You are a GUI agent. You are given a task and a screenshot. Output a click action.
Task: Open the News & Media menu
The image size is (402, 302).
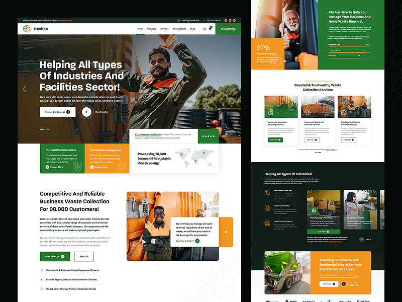(x=179, y=29)
